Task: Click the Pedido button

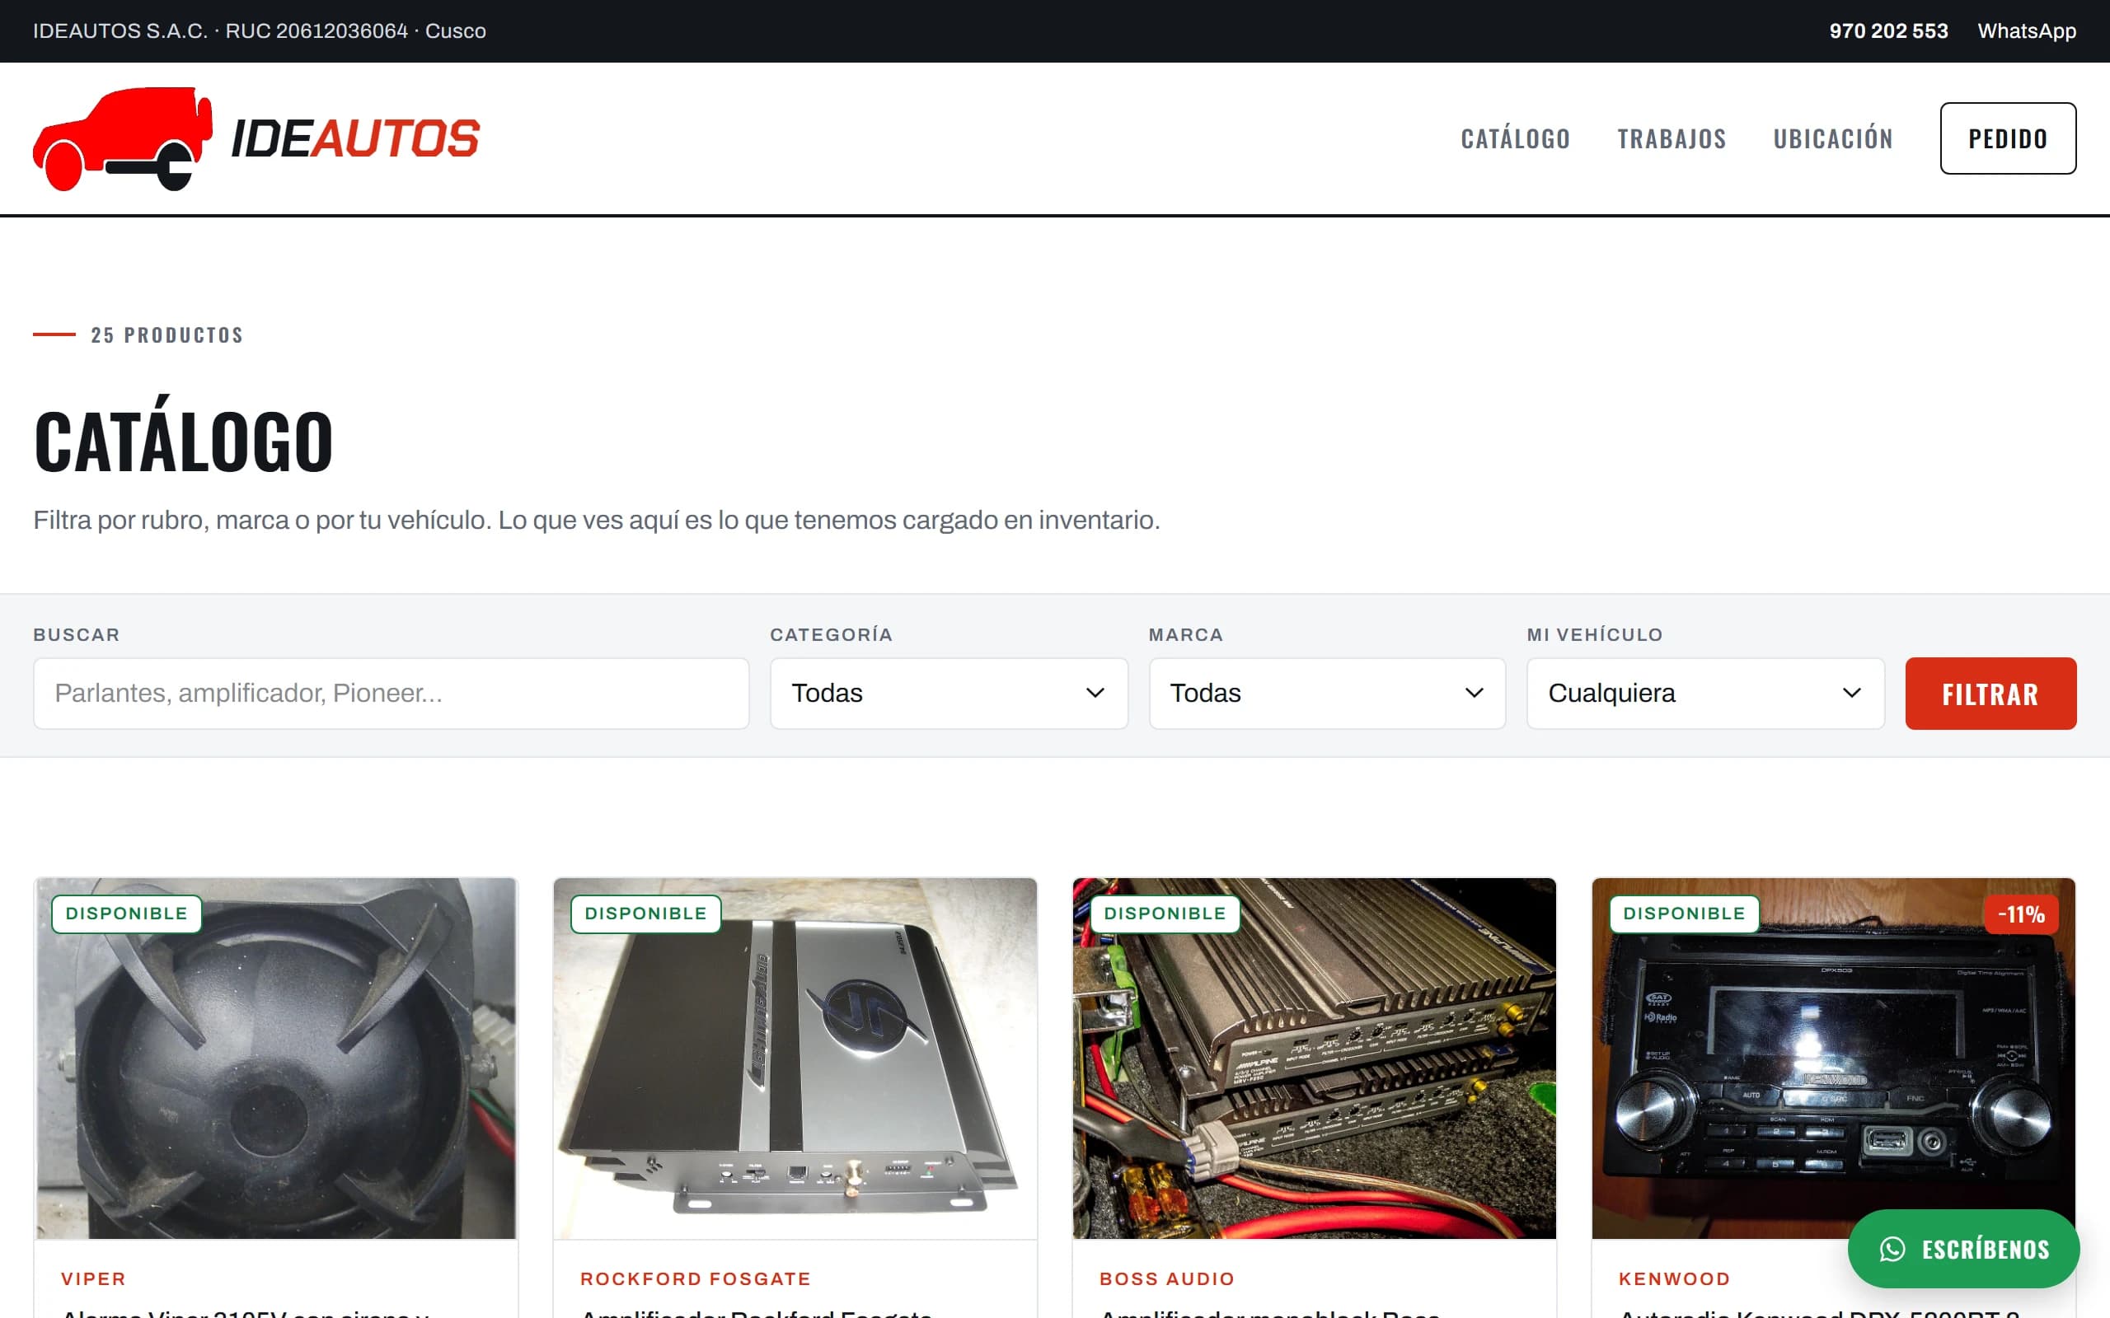Action: 2007,138
